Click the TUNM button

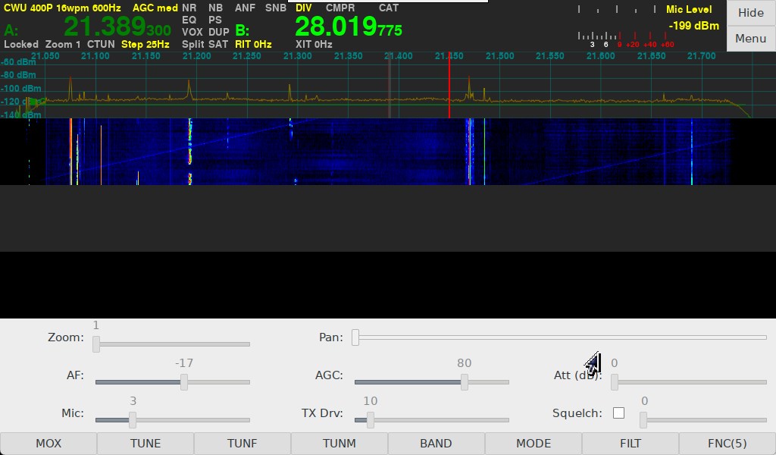(x=339, y=443)
